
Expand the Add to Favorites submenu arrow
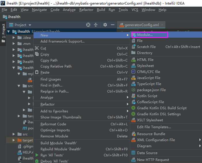click(128, 111)
